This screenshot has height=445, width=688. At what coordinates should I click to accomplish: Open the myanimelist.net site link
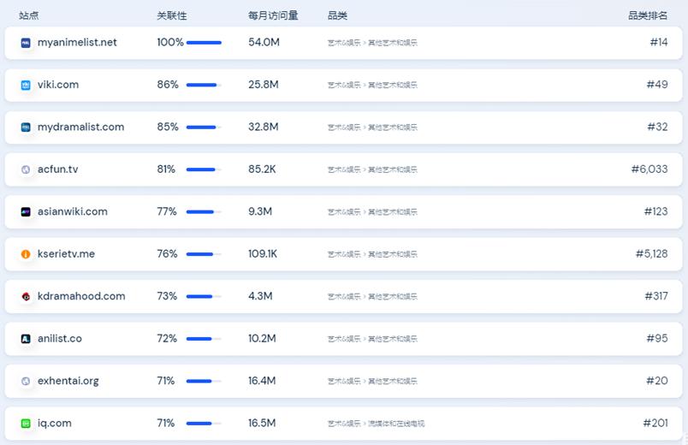coord(77,43)
